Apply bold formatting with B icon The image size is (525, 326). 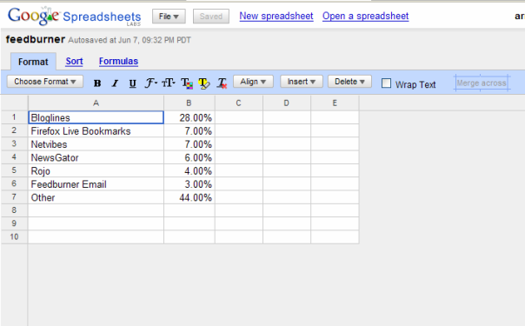click(97, 83)
